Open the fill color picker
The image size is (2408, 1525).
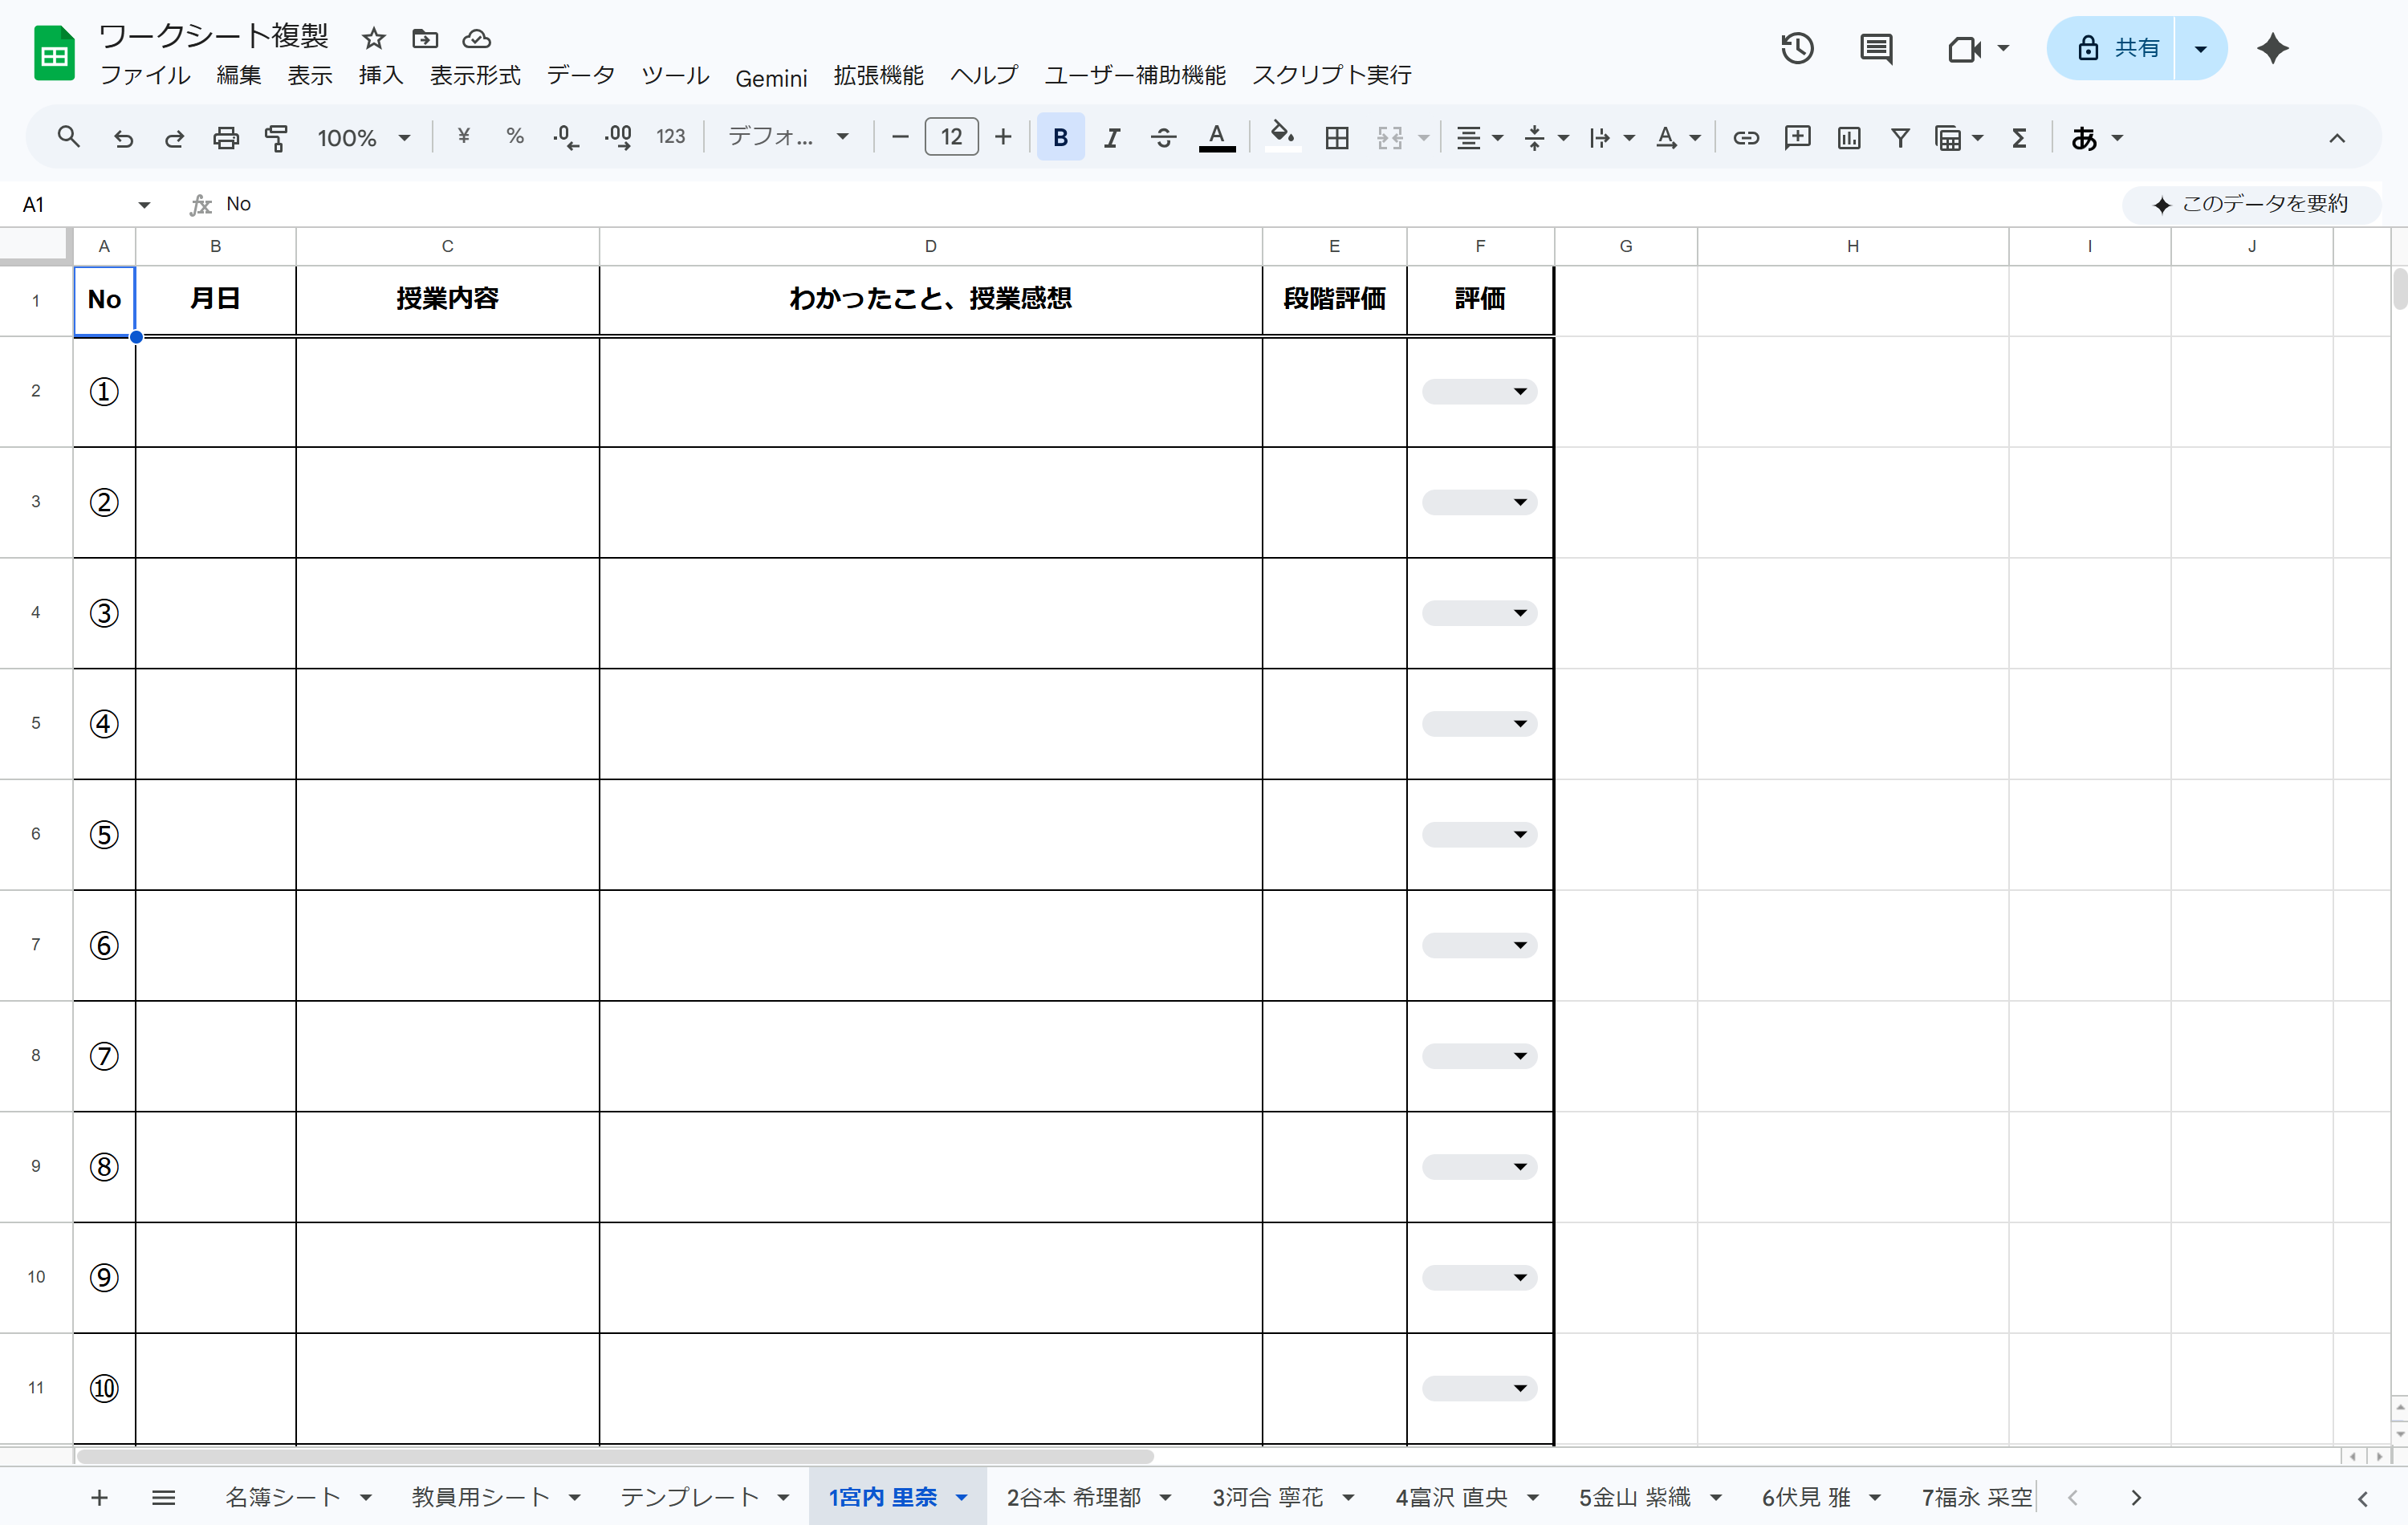[x=1282, y=137]
